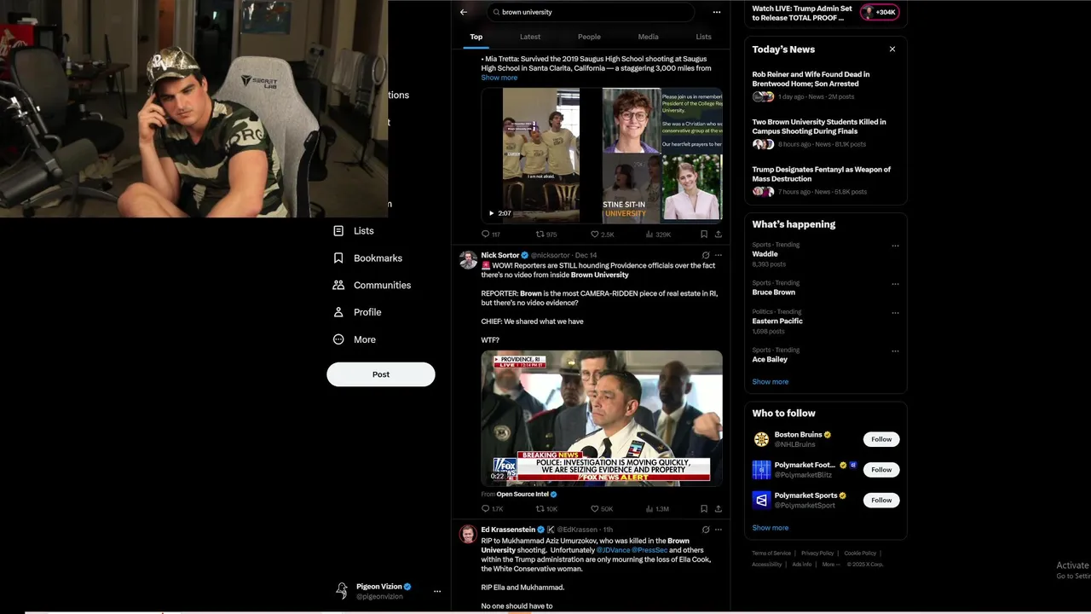The image size is (1091, 614).
Task: Repost the post with 975 reposts
Action: coord(540,235)
